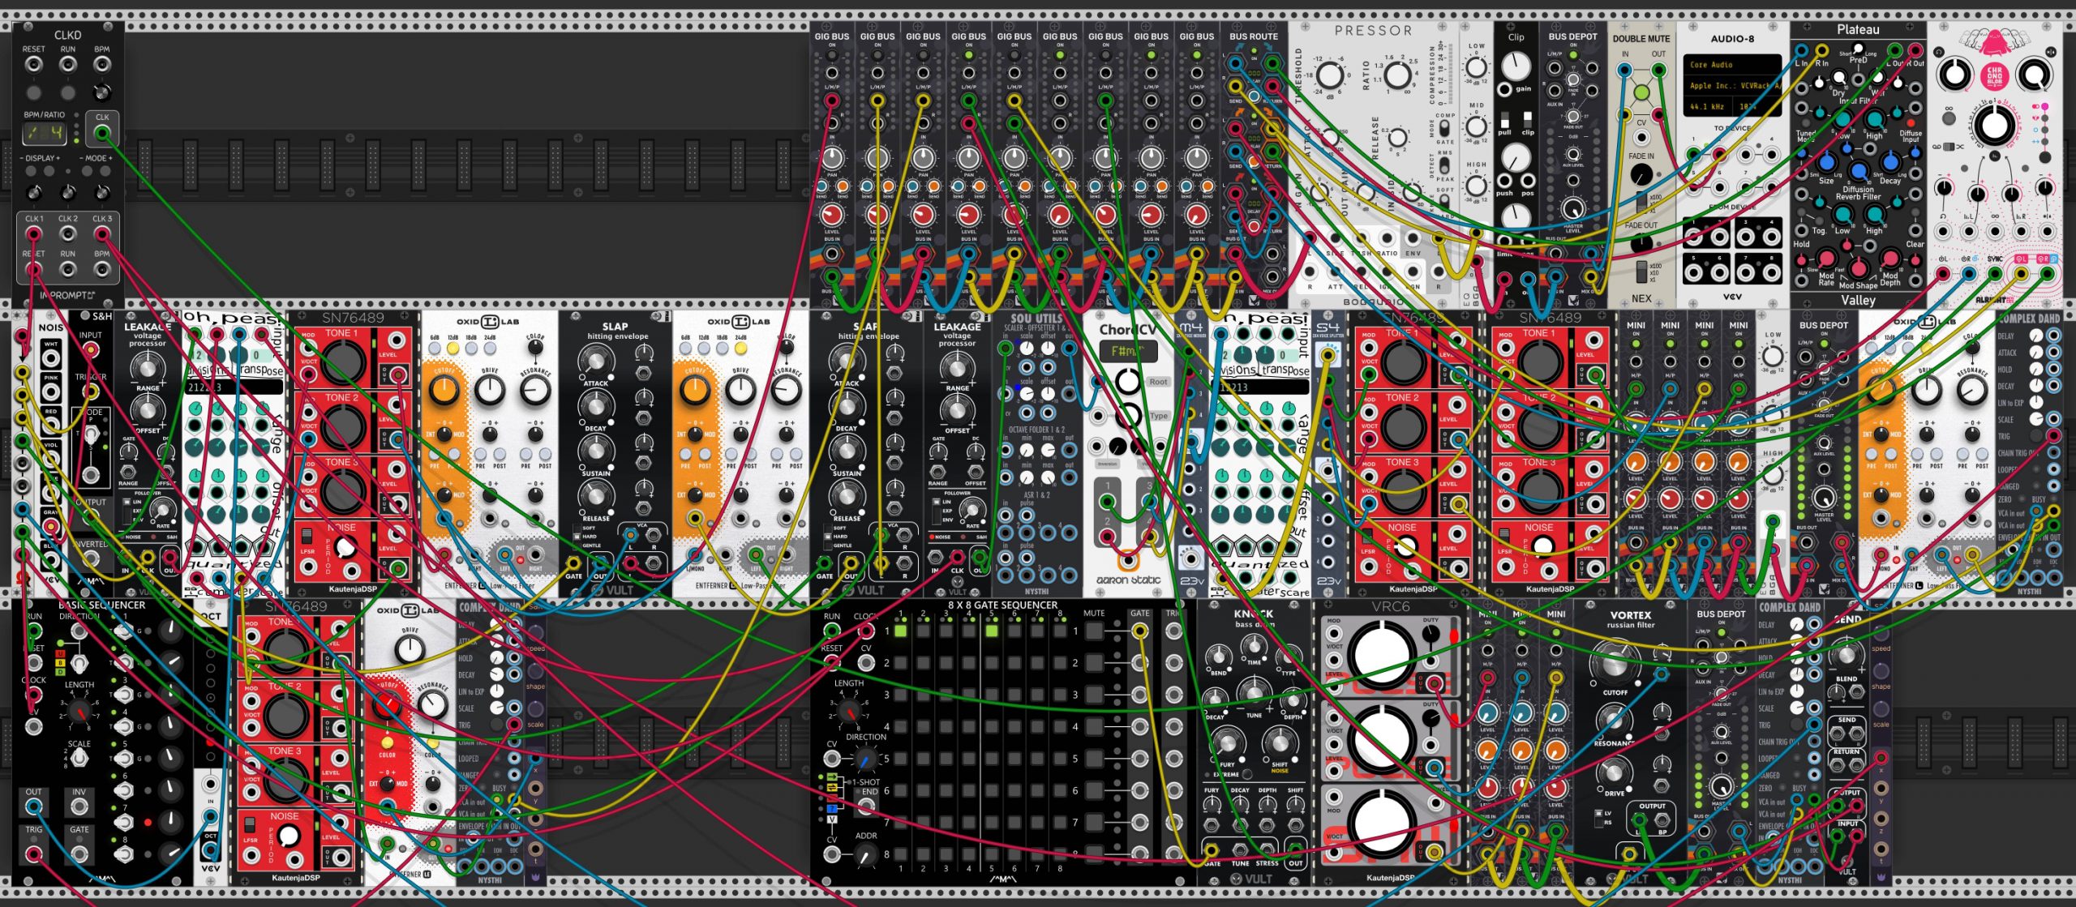This screenshot has height=907, width=2076.
Task: Toggle the row 1 MUTE button on Gate Sequencer
Action: 1094,631
